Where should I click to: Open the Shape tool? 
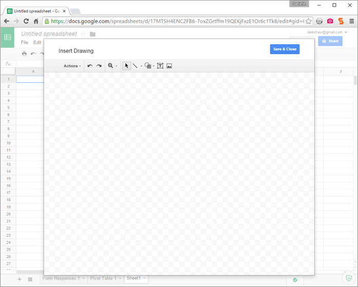coord(147,66)
